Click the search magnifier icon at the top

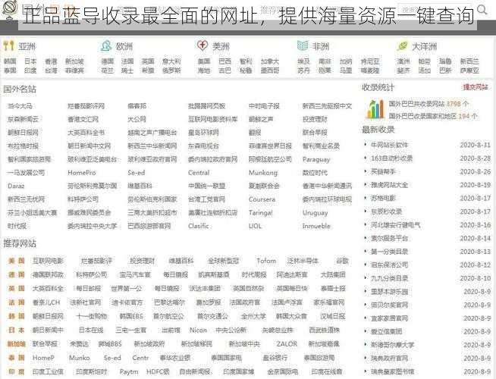[x=482, y=10]
